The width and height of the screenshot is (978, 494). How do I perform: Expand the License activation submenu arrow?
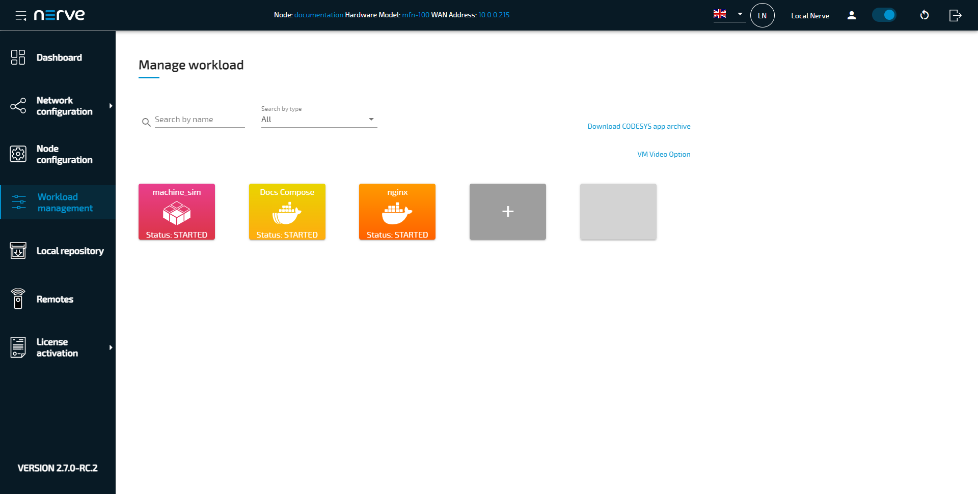[111, 347]
